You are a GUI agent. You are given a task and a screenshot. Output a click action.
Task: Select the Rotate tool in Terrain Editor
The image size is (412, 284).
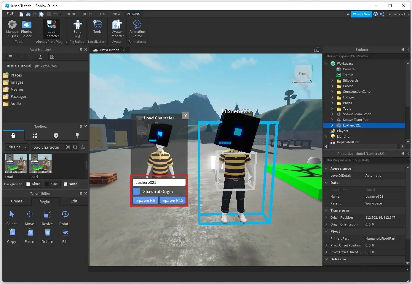(x=65, y=218)
